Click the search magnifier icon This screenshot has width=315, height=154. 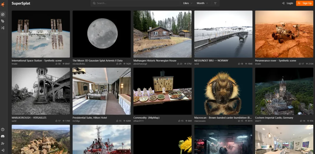tap(94, 3)
